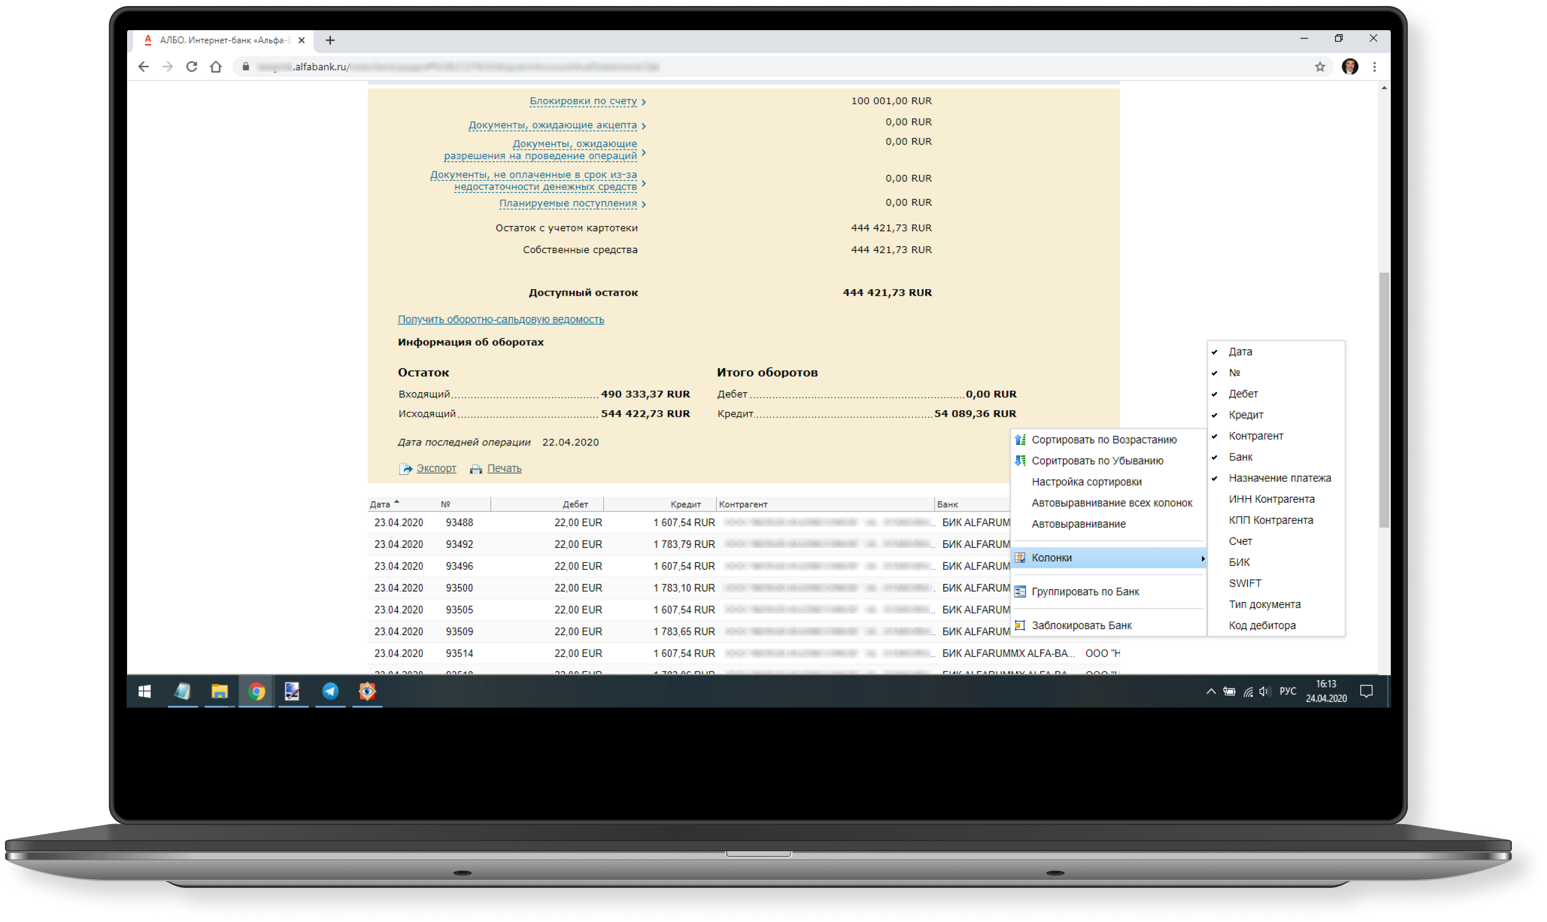The width and height of the screenshot is (1547, 922).
Task: Uncheck the Дебет column
Action: pyautogui.click(x=1275, y=395)
